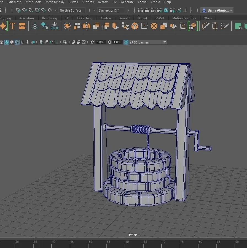This screenshot has height=248, width=247.
Task: Switch to the Rendering shelf tab
Action: pos(49,18)
